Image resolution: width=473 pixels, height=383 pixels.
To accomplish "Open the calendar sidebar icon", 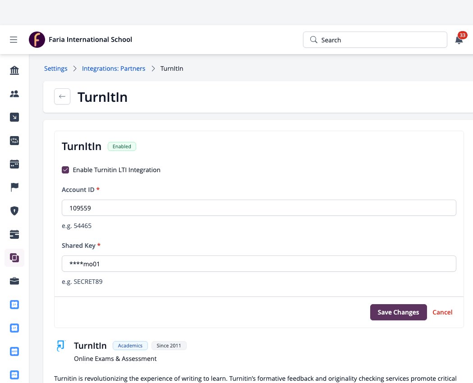I will 14,164.
